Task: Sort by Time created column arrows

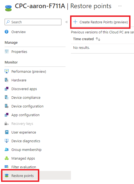Action: (98, 39)
